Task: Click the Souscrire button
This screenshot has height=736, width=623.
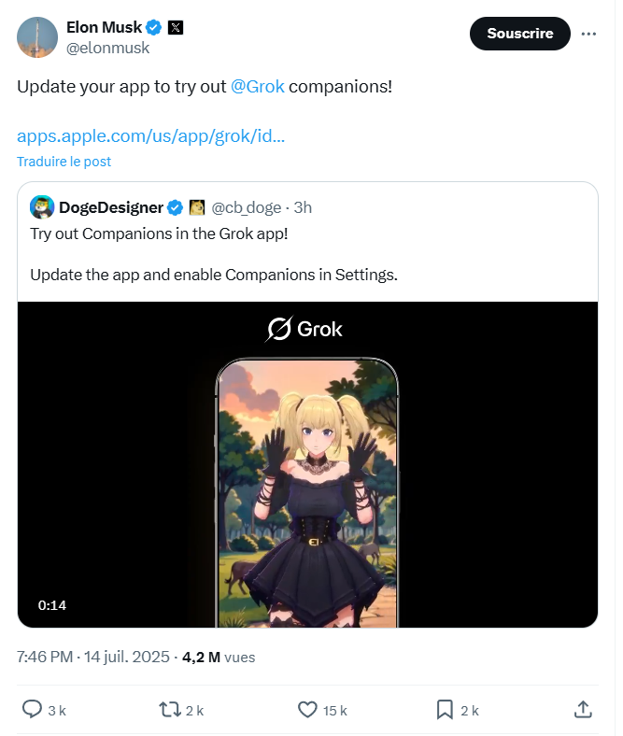Action: click(x=519, y=34)
